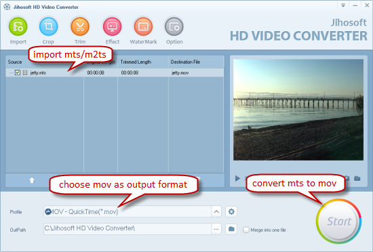Open profile settings gear next to Profile

(x=231, y=211)
